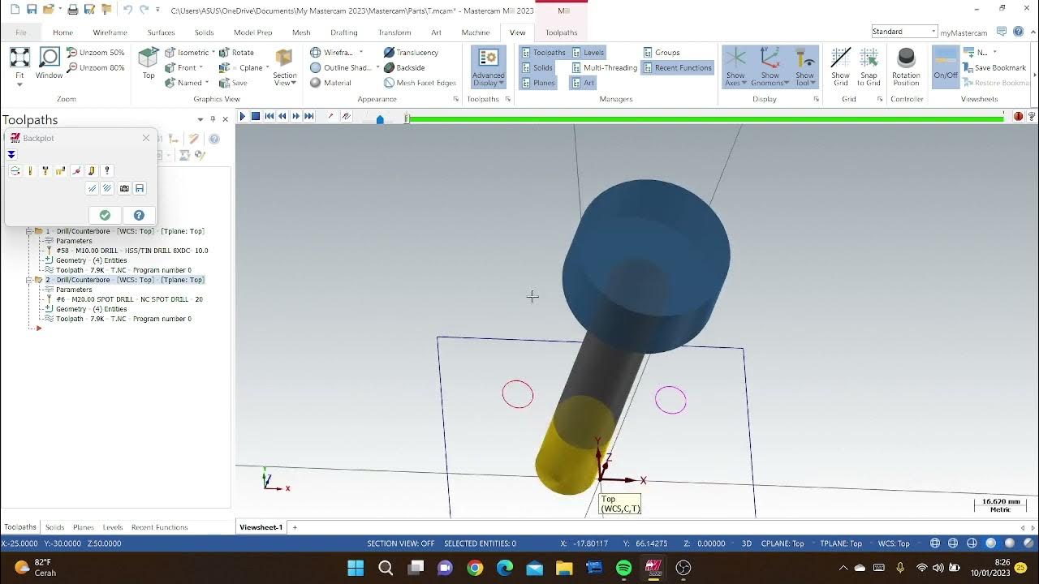The image size is (1039, 584).
Task: Open Chrome from the taskbar
Action: [x=475, y=568]
